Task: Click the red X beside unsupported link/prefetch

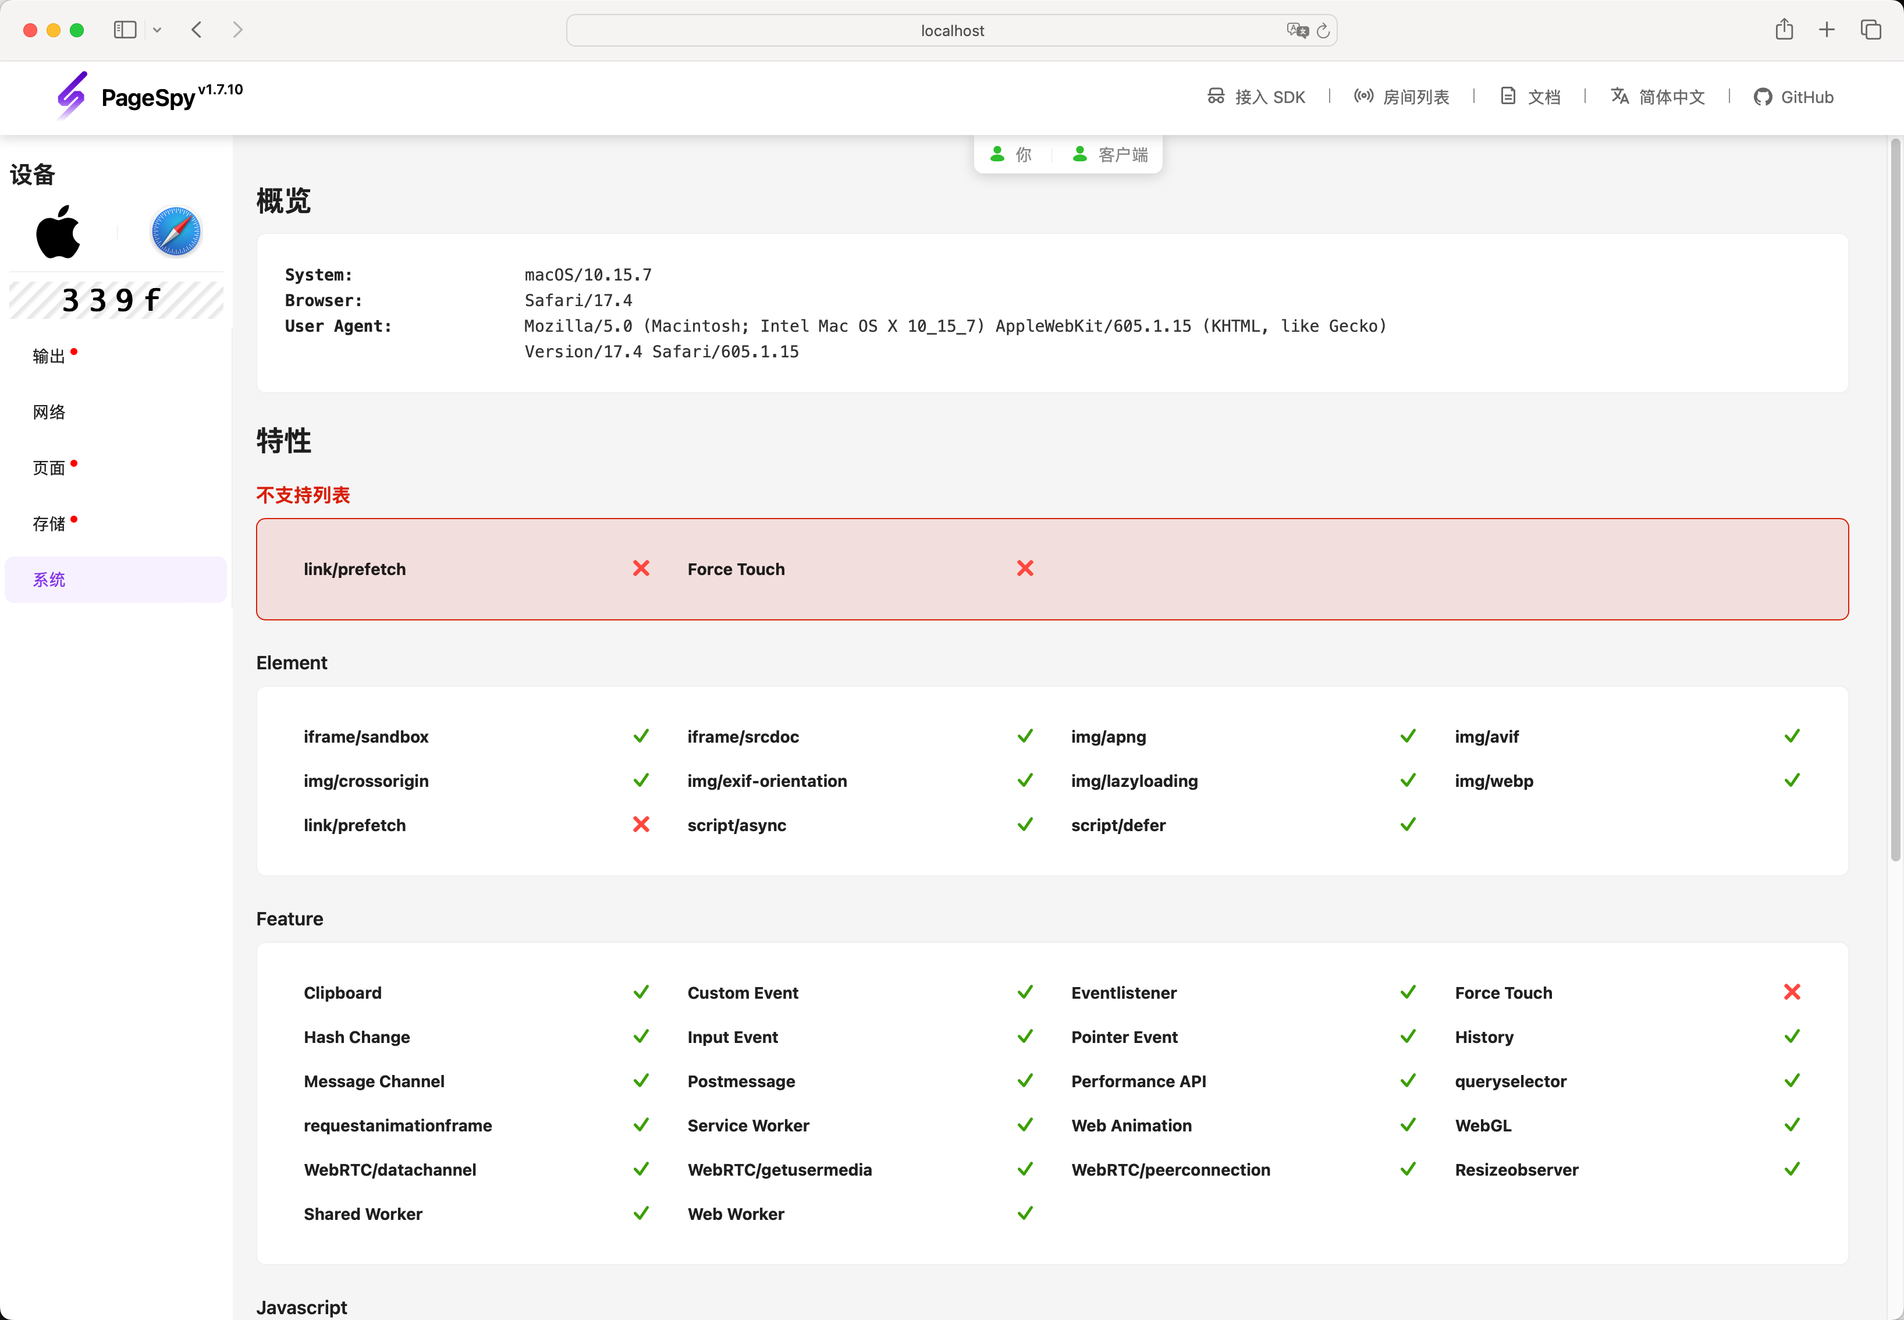Action: coord(641,568)
